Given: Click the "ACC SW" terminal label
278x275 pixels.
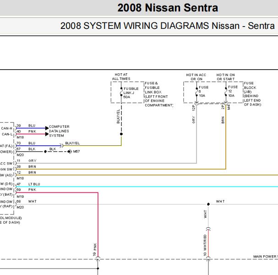Looking at the screenshot, I should [x=6, y=164].
